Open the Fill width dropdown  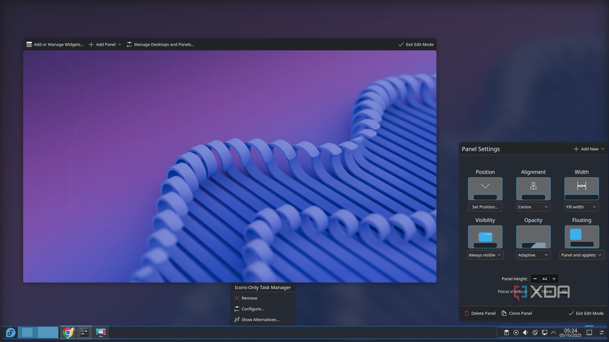[x=582, y=207]
